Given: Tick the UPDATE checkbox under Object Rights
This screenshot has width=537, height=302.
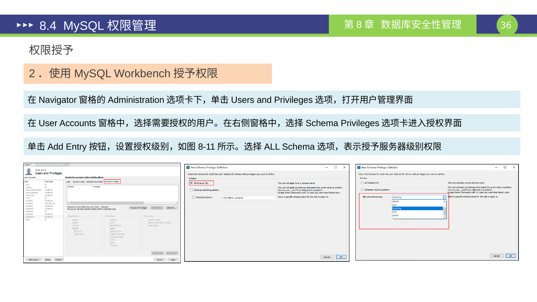Looking at the screenshot, I should (x=70, y=226).
